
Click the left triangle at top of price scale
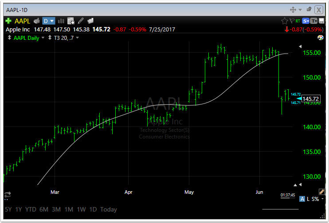pos(300,46)
